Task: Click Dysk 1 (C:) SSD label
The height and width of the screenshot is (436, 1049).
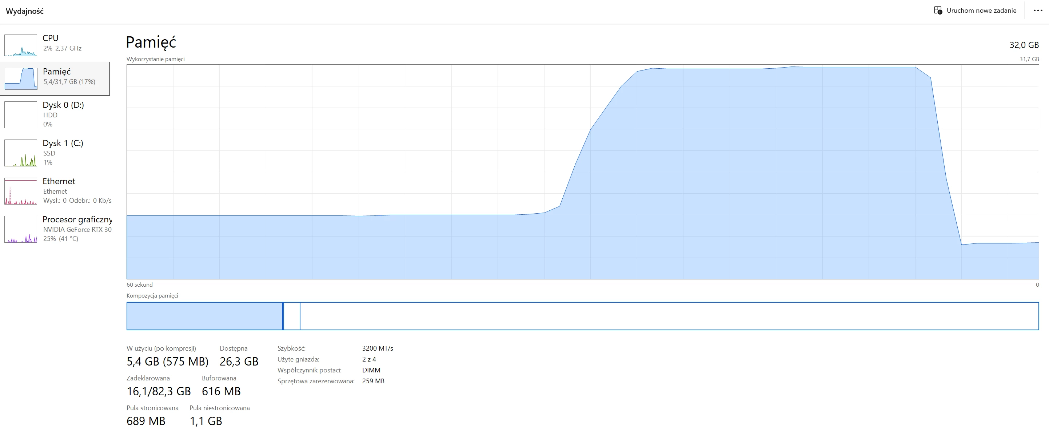Action: coord(63,143)
